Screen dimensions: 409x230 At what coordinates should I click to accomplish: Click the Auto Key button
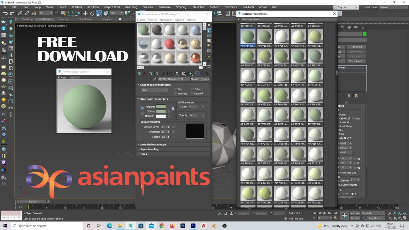pyautogui.click(x=355, y=213)
